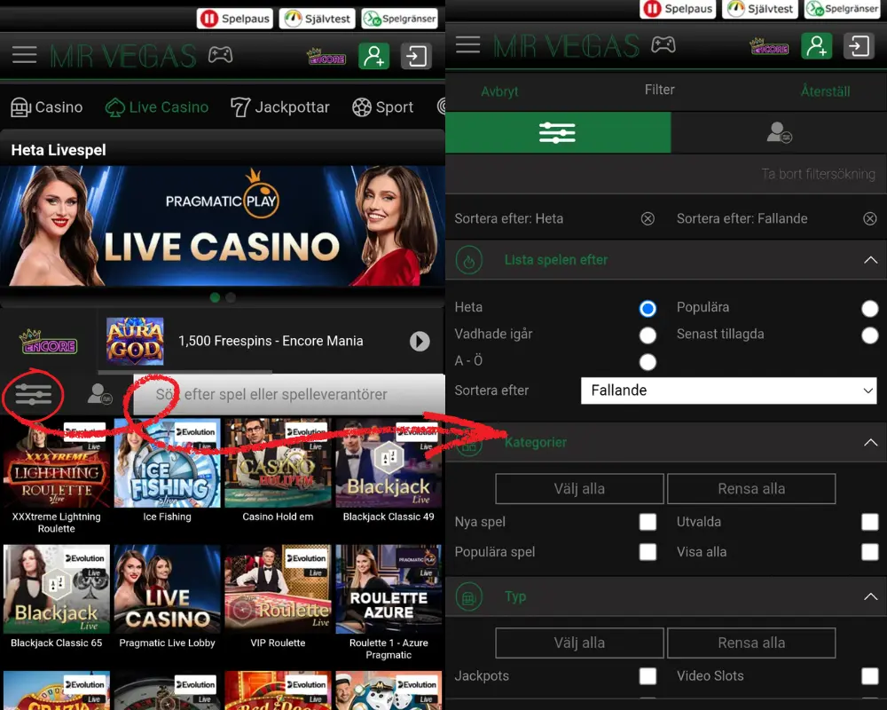Image resolution: width=887 pixels, height=710 pixels.
Task: Open hamburger menu in right panel
Action: 467,44
